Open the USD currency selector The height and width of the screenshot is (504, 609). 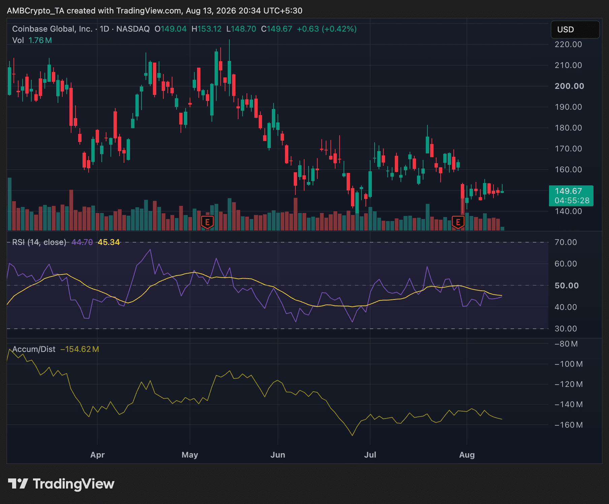point(575,30)
